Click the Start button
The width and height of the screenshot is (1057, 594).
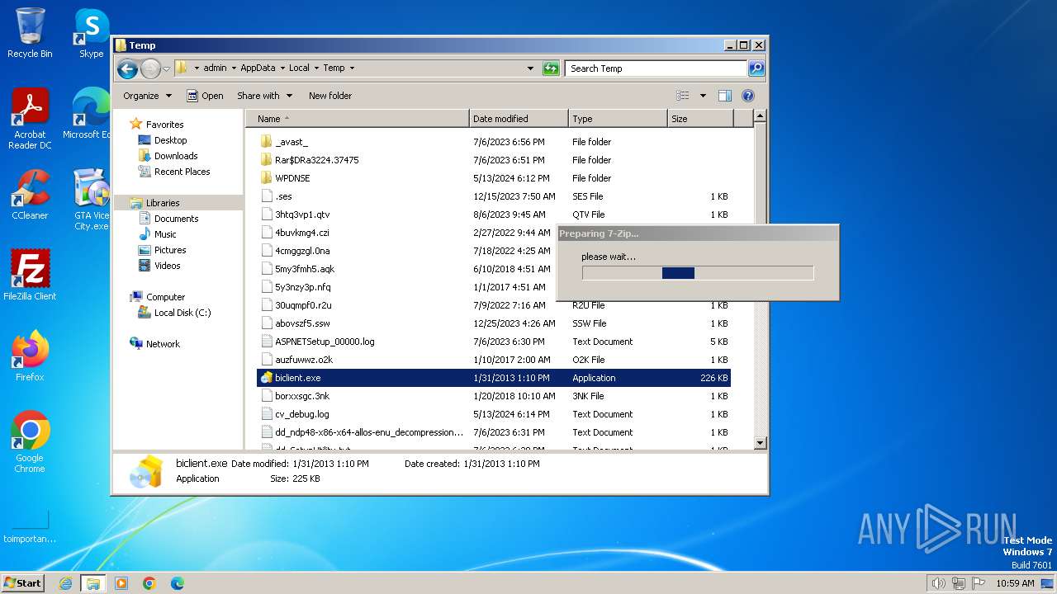click(x=23, y=583)
